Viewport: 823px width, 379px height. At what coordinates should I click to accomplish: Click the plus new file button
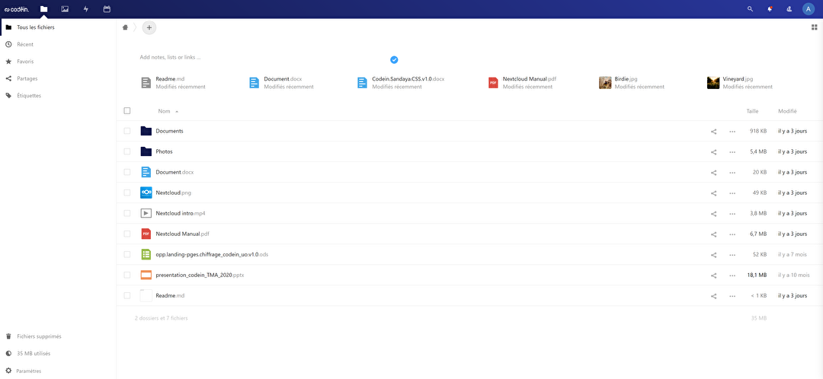[149, 27]
